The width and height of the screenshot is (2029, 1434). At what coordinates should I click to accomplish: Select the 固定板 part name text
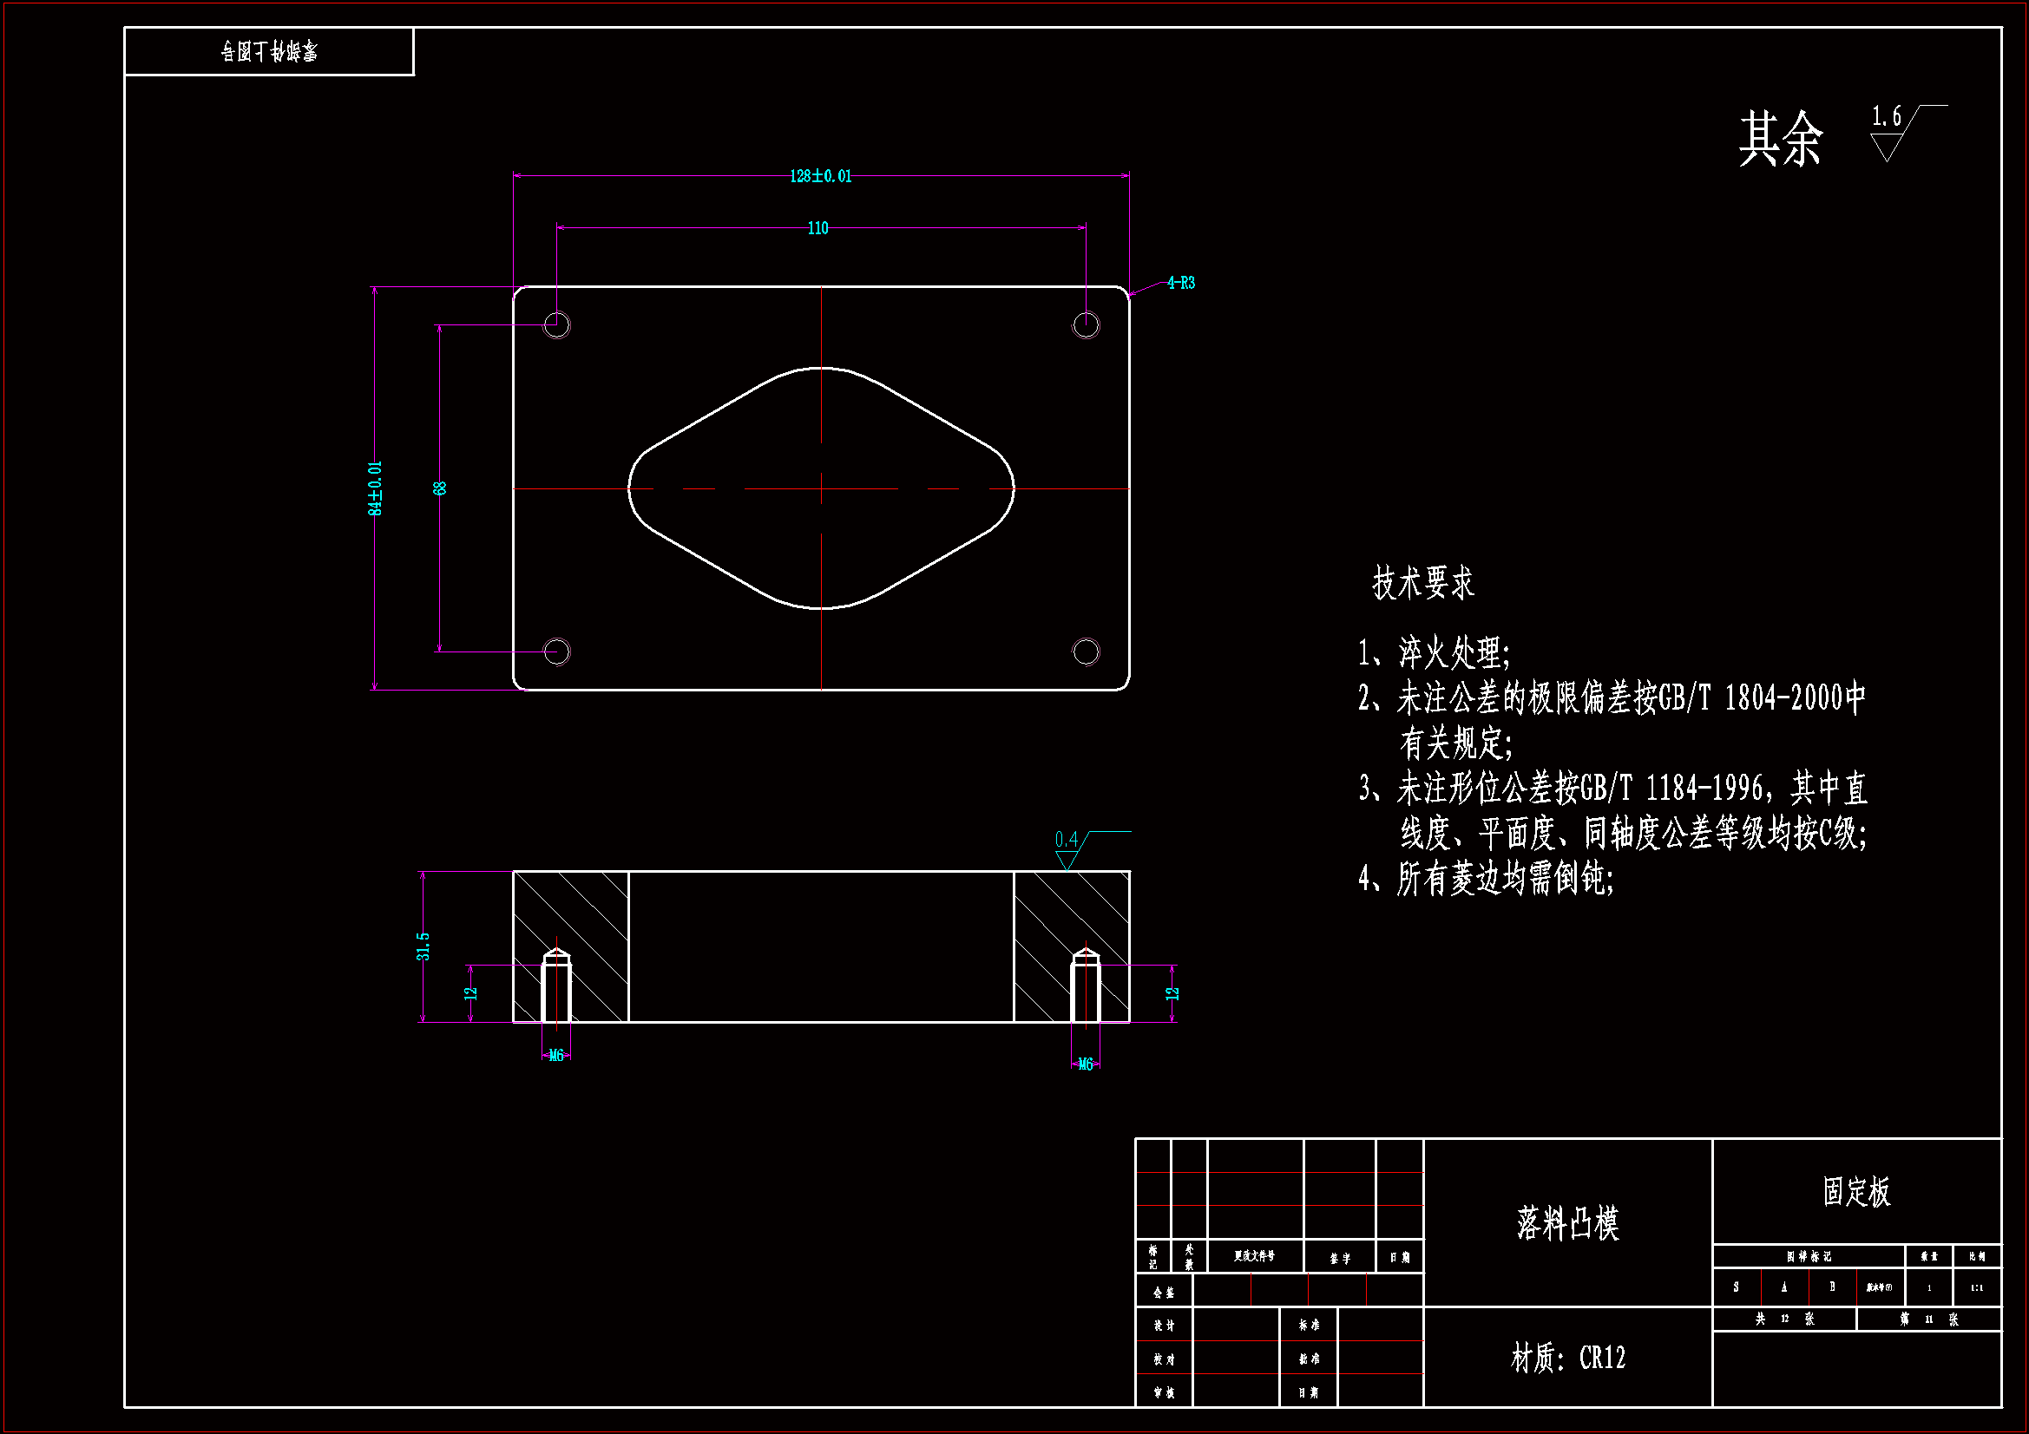click(x=1855, y=1191)
